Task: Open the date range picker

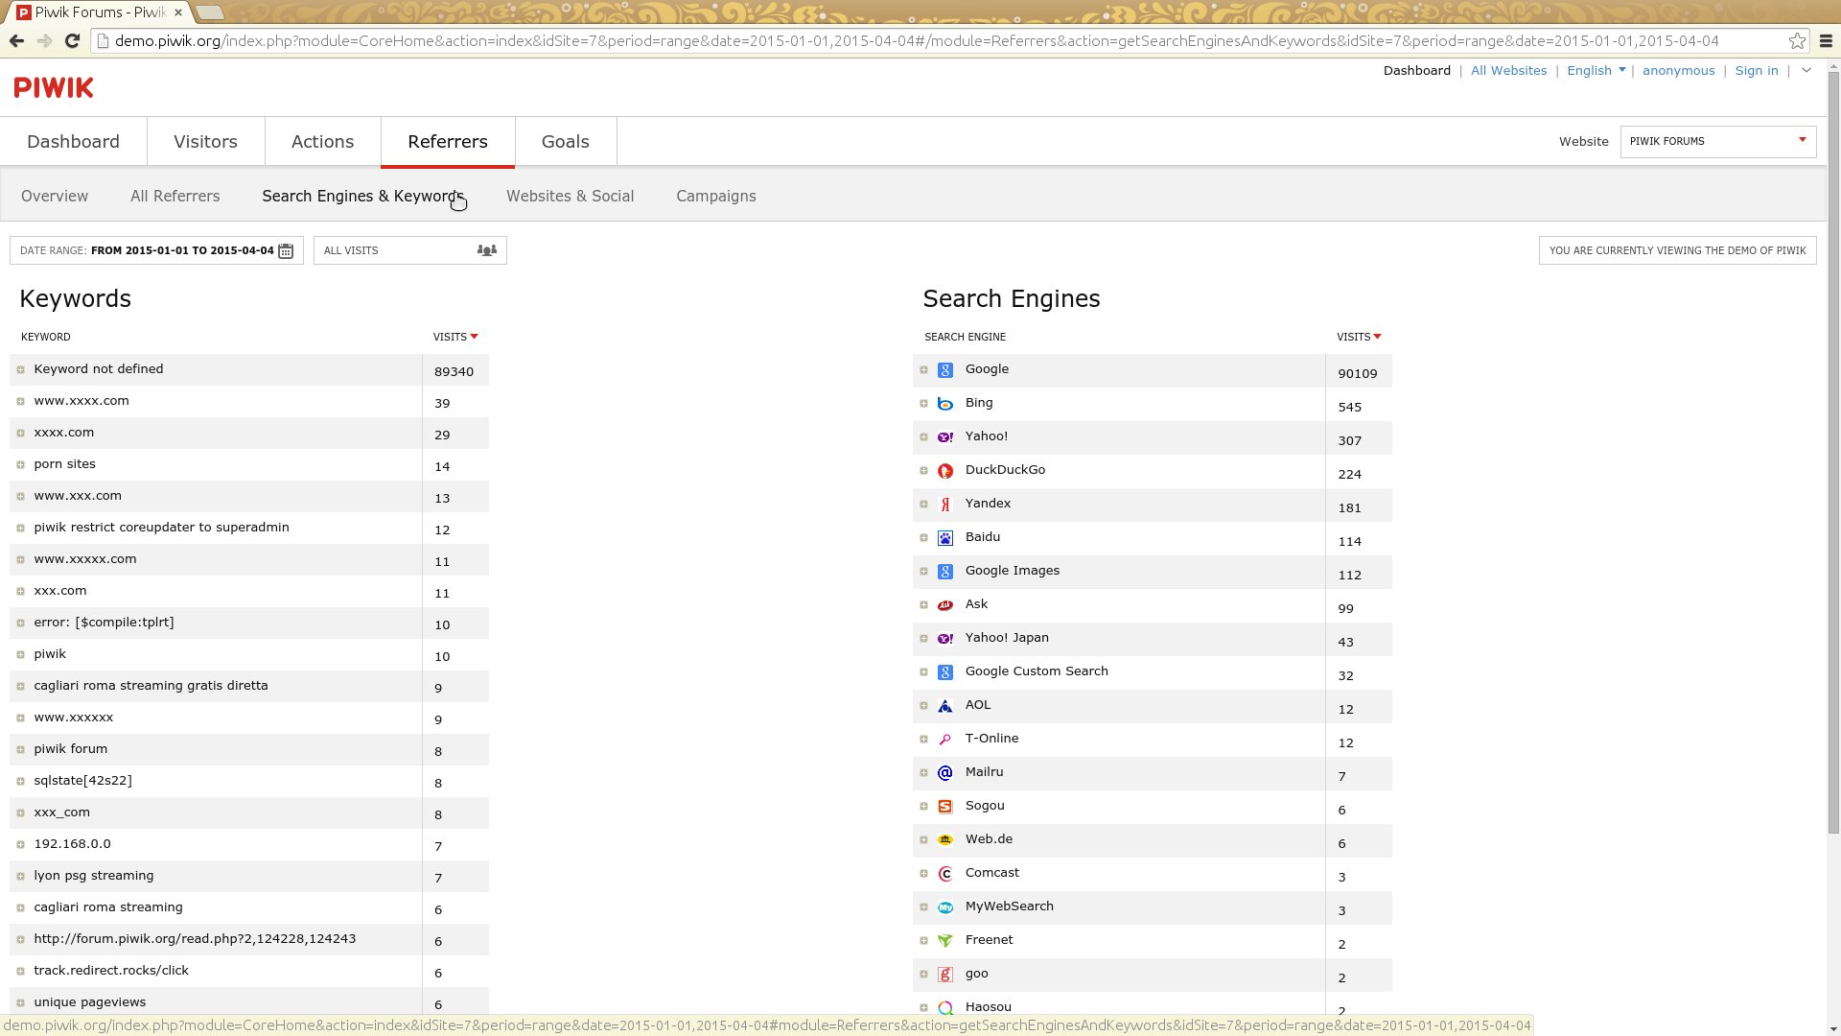Action: coord(156,250)
